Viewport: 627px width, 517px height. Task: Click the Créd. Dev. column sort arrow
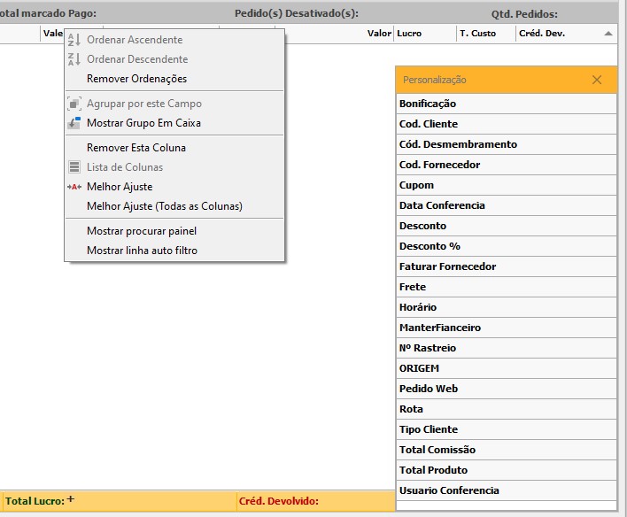click(x=608, y=34)
